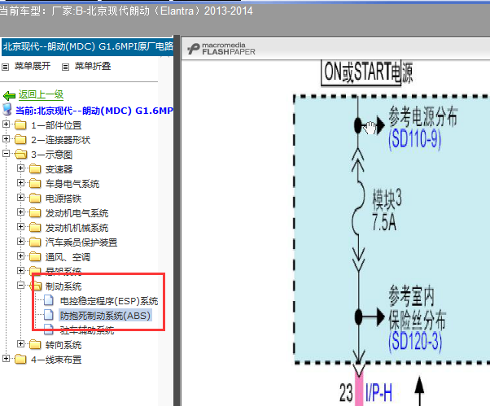The image size is (490, 406).
Task: Expand the 车身电气系统 folder node
Action: [x=20, y=183]
